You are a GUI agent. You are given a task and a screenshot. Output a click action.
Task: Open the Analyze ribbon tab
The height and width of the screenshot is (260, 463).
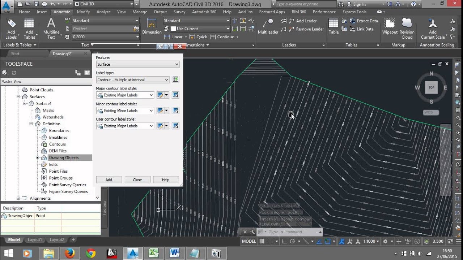coord(103,12)
